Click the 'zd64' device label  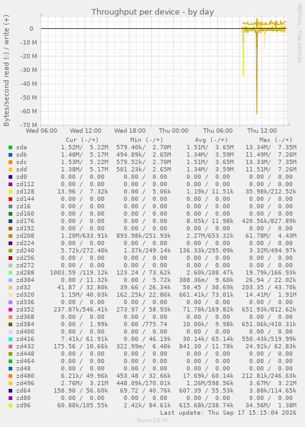click(23, 390)
